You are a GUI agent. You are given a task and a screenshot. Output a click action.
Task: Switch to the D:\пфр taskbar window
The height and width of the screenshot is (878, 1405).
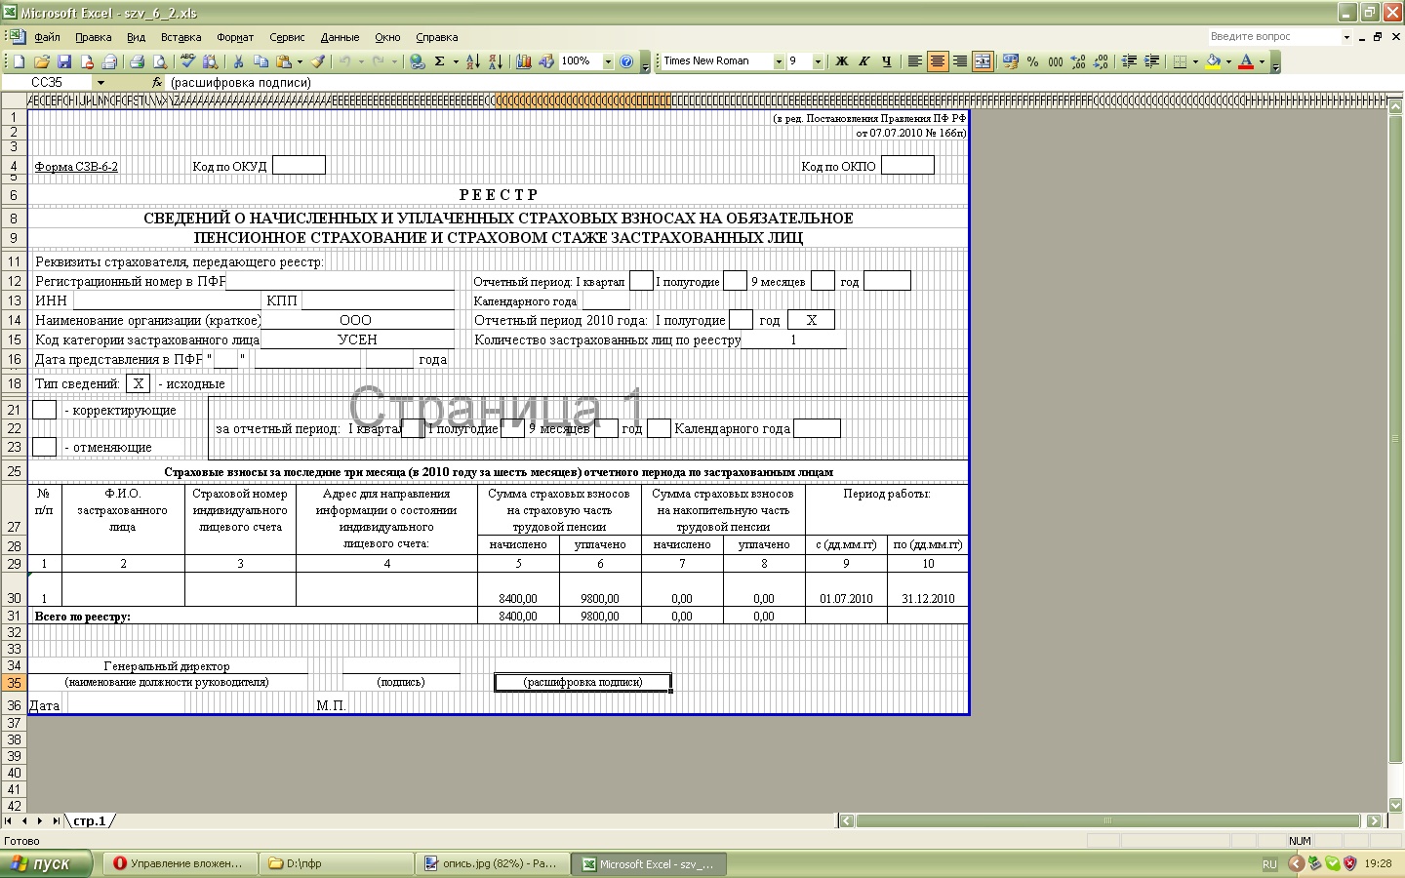337,863
